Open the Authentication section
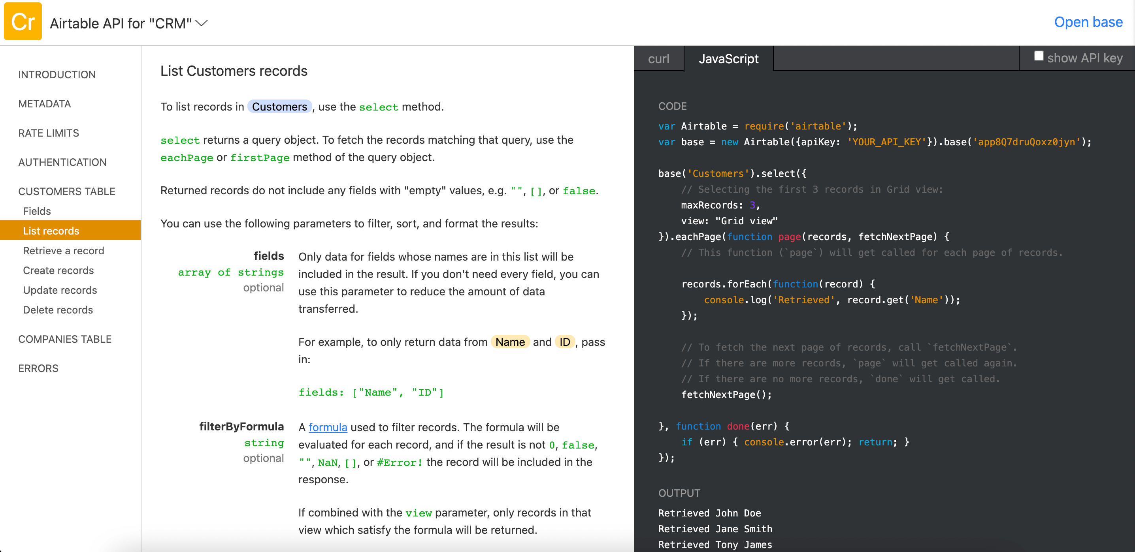Viewport: 1135px width, 552px height. [62, 162]
